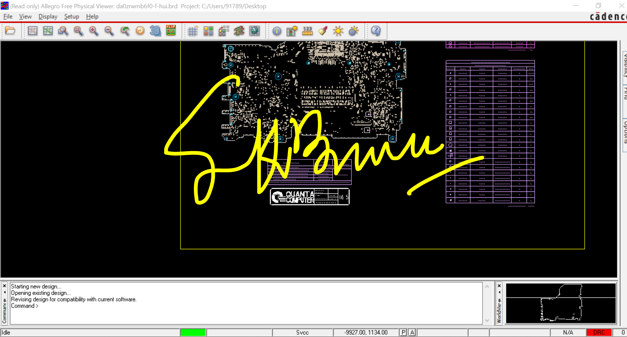Image resolution: width=627 pixels, height=337 pixels.
Task: Click the Unrats All toolbar icon
Action: (x=33, y=31)
